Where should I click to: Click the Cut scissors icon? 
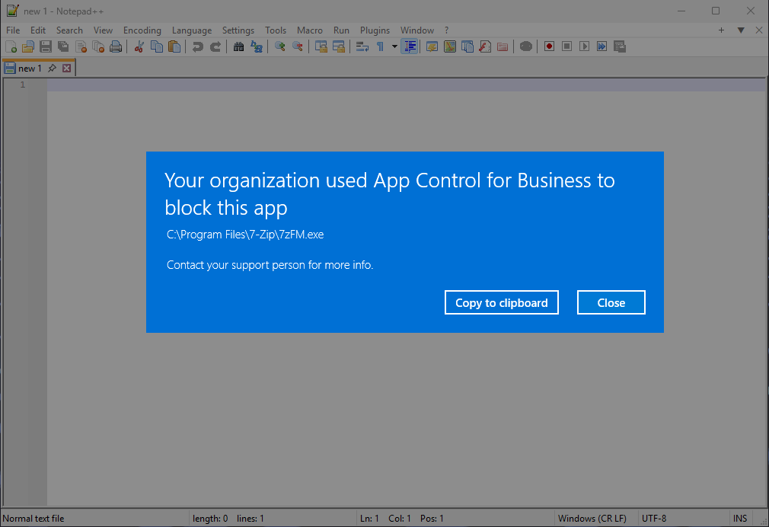pos(139,46)
